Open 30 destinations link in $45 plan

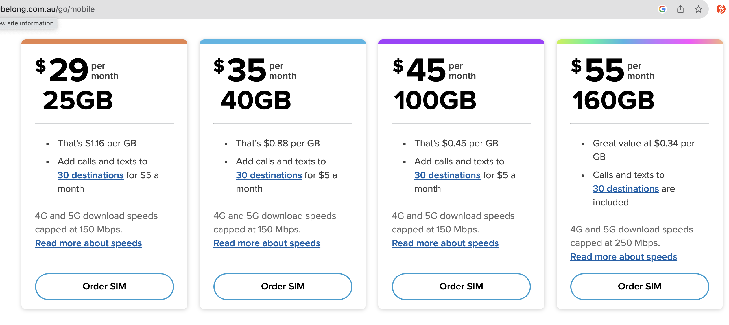(x=447, y=175)
